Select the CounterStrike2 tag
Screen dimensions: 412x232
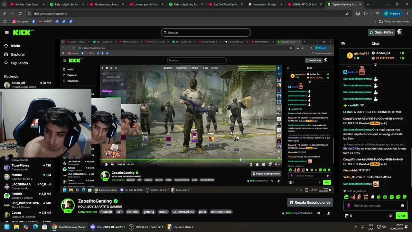[183, 212]
